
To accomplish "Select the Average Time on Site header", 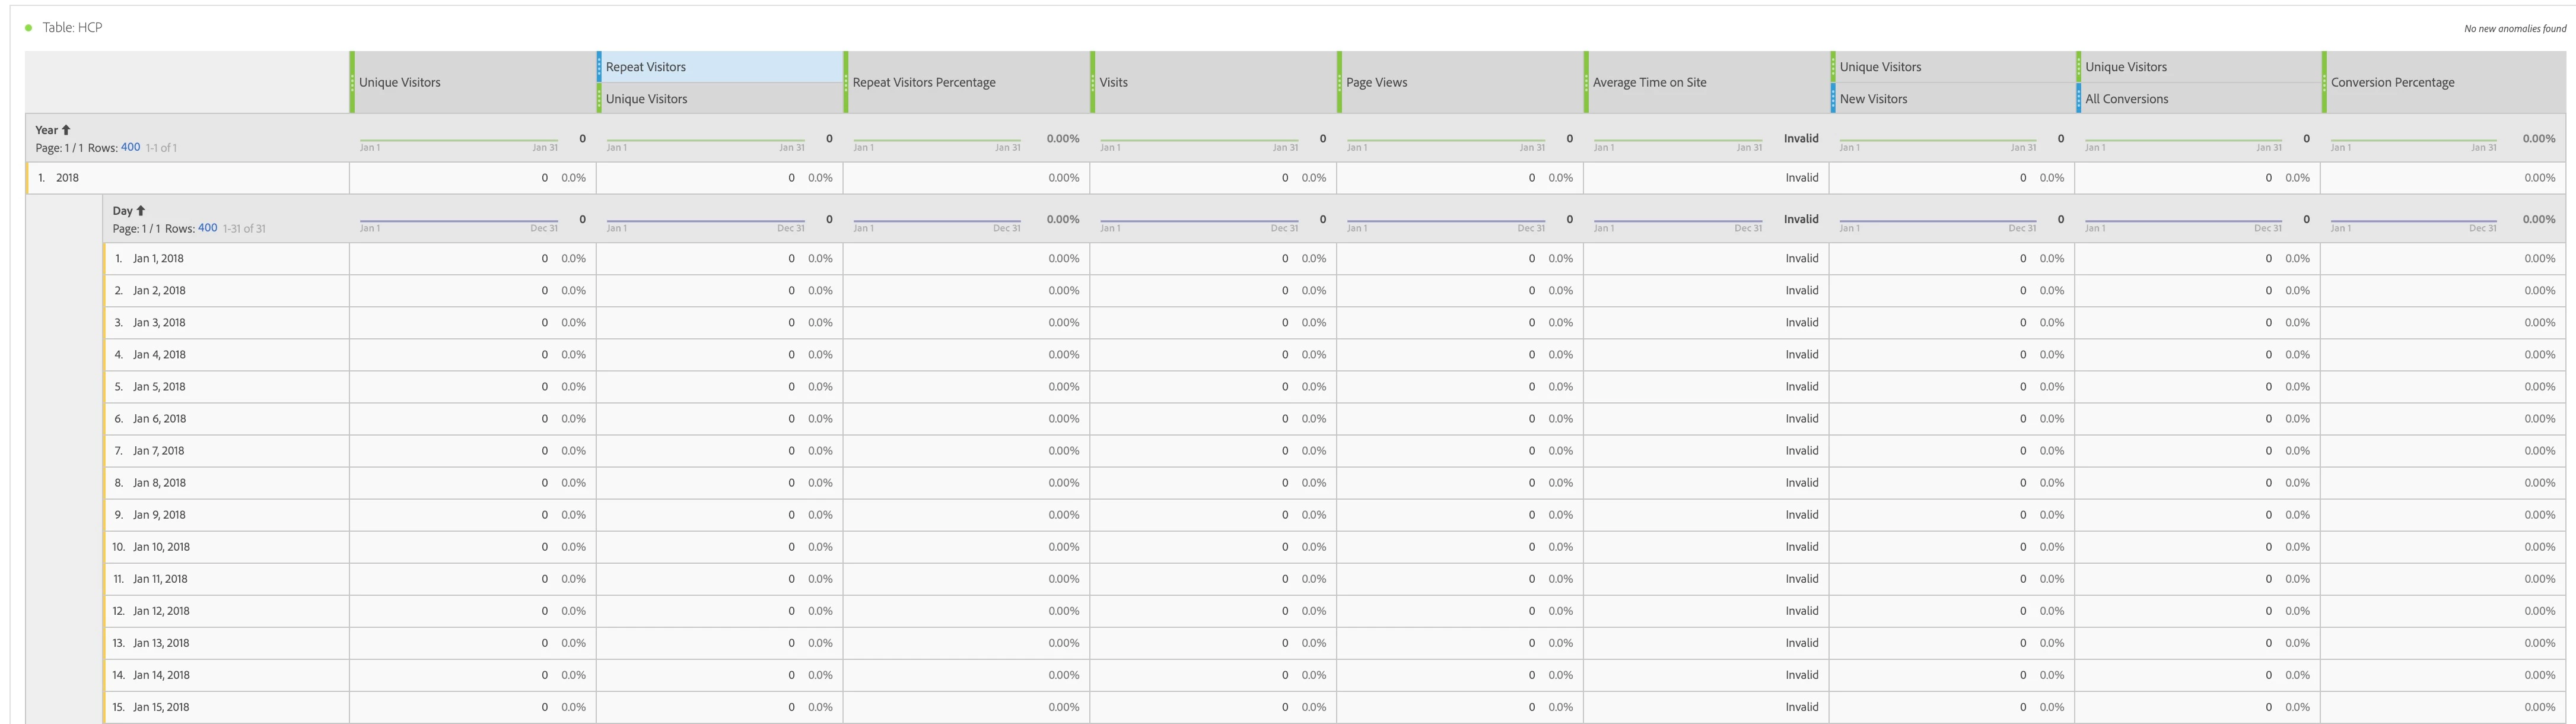I will click(x=1649, y=82).
